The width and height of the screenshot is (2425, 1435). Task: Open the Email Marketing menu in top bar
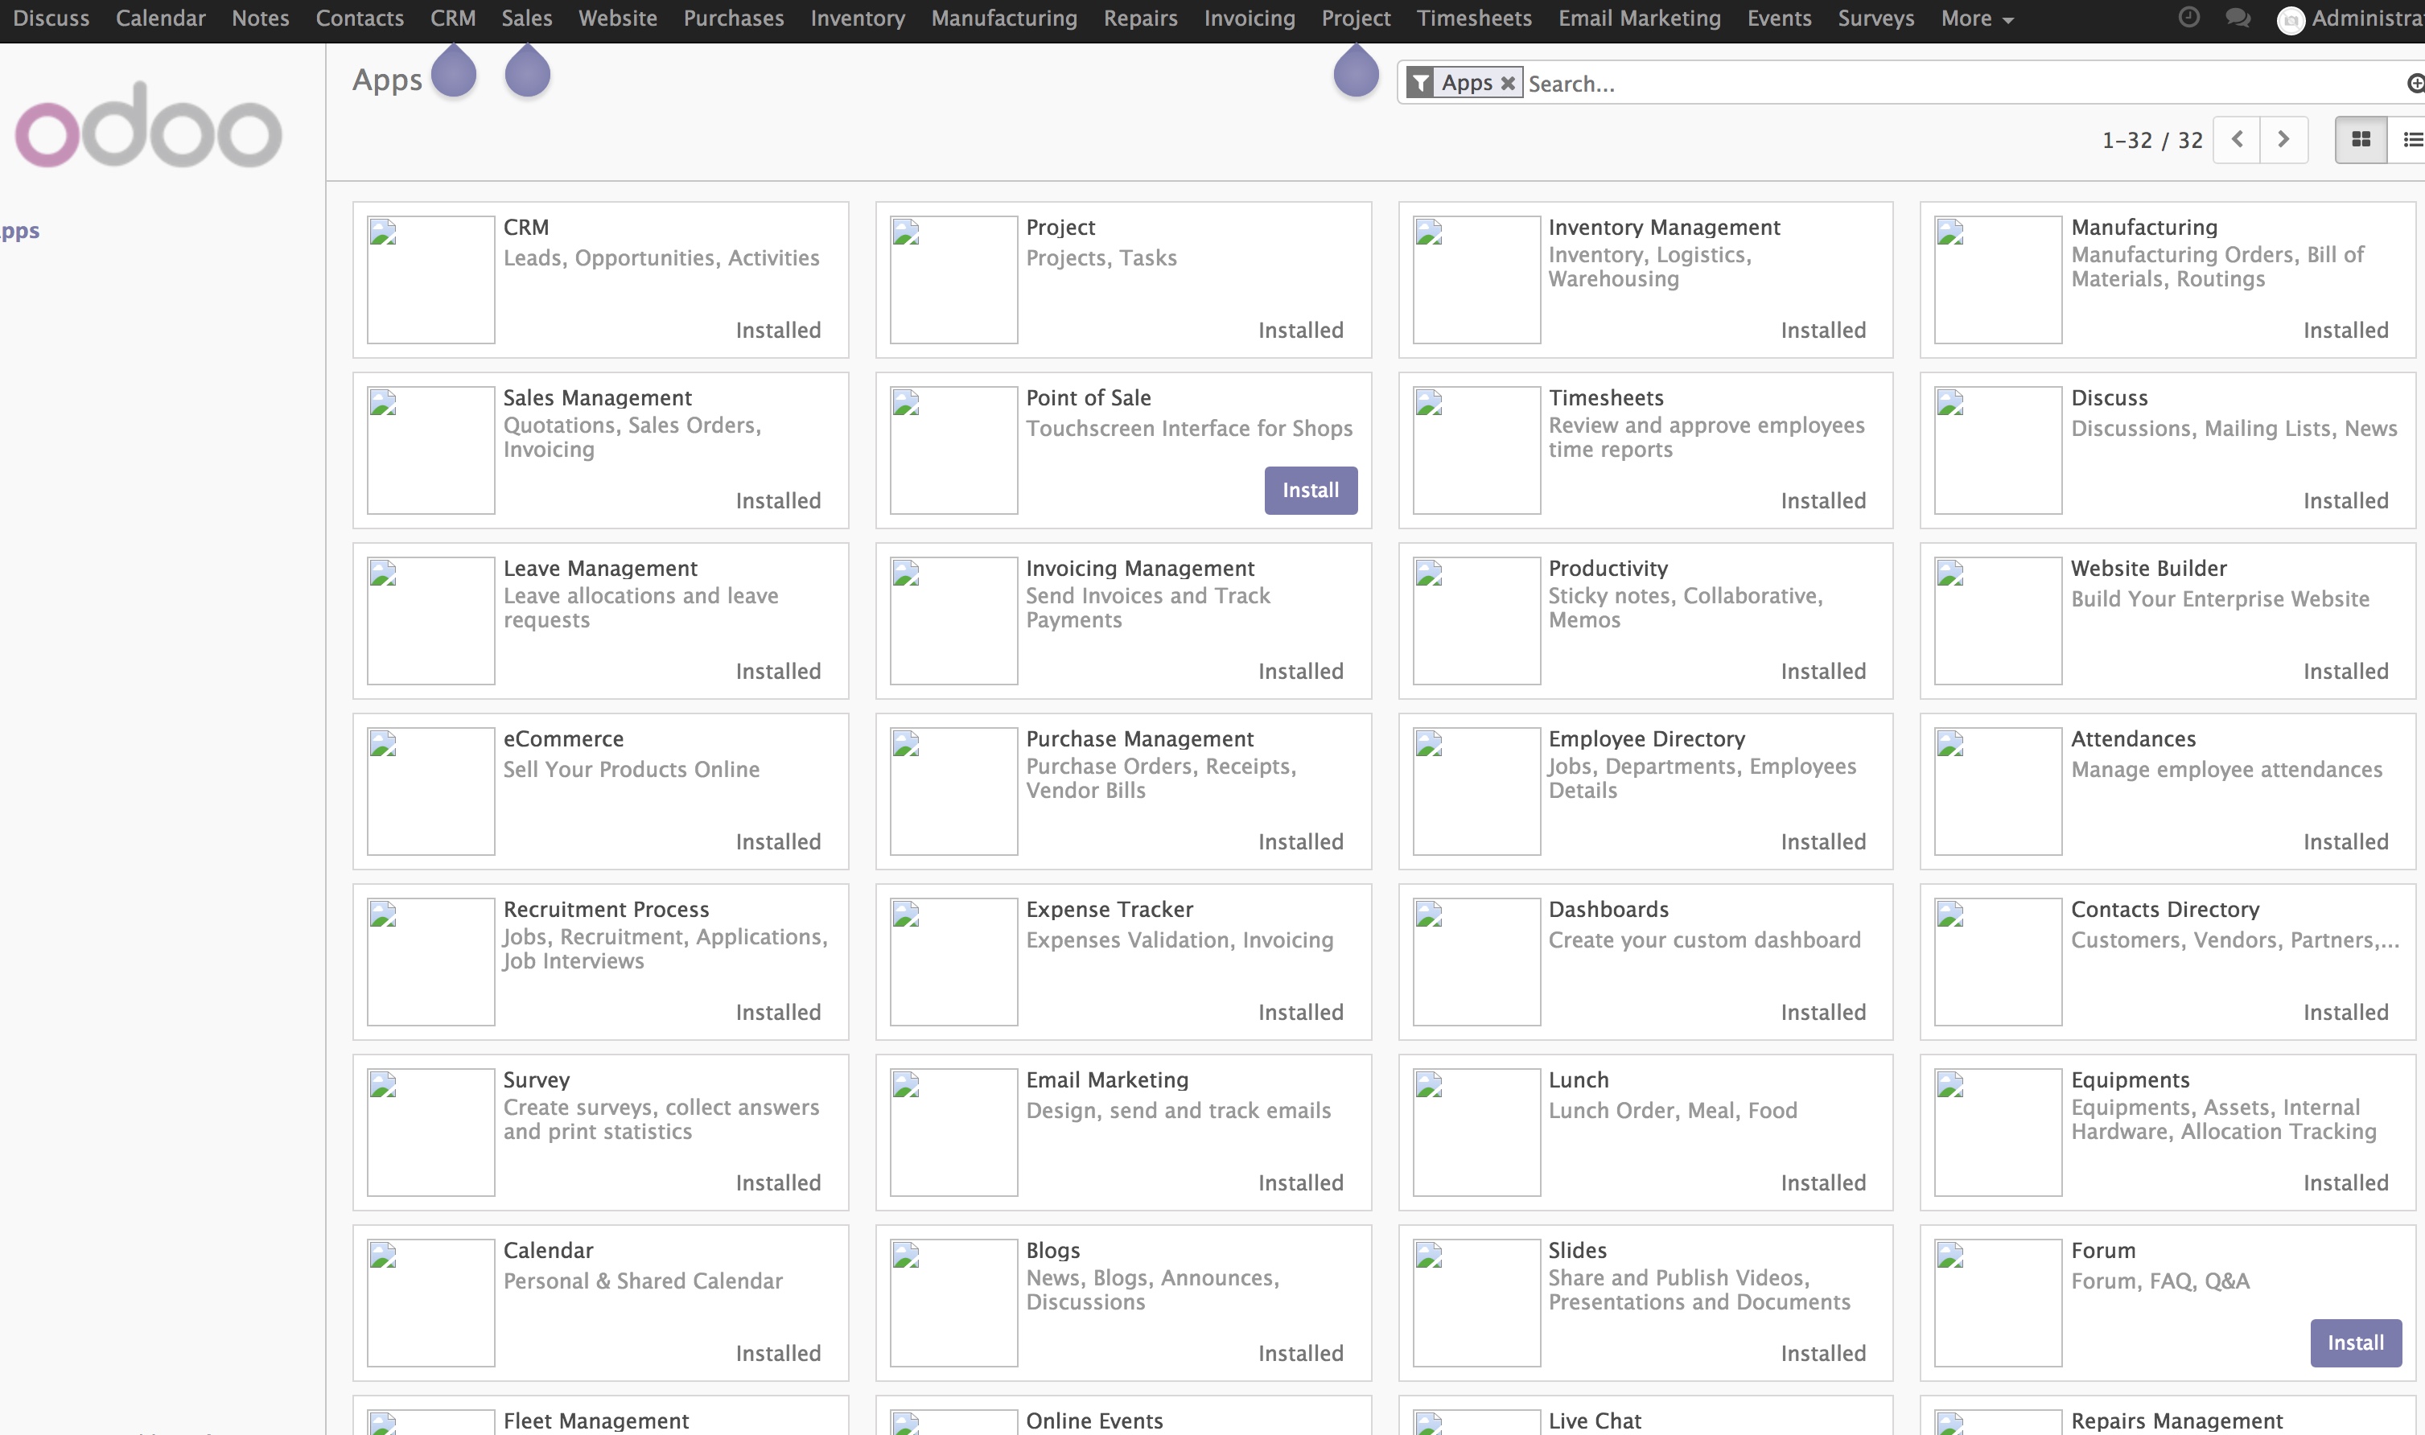click(x=1639, y=19)
